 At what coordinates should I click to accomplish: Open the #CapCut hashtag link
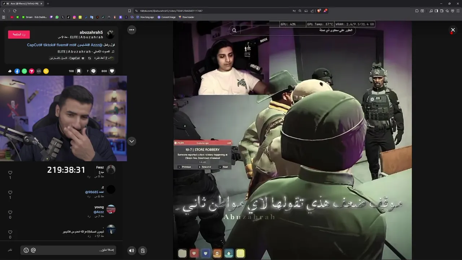click(x=35, y=45)
